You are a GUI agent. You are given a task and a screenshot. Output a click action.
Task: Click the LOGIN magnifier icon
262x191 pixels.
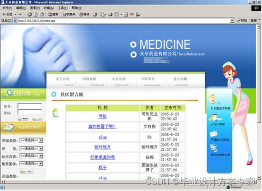[8, 94]
